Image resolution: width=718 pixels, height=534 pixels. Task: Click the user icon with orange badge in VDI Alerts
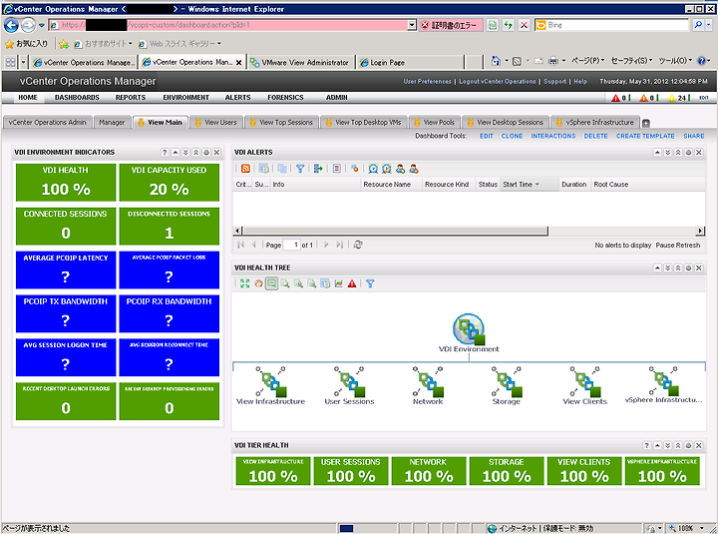(414, 169)
